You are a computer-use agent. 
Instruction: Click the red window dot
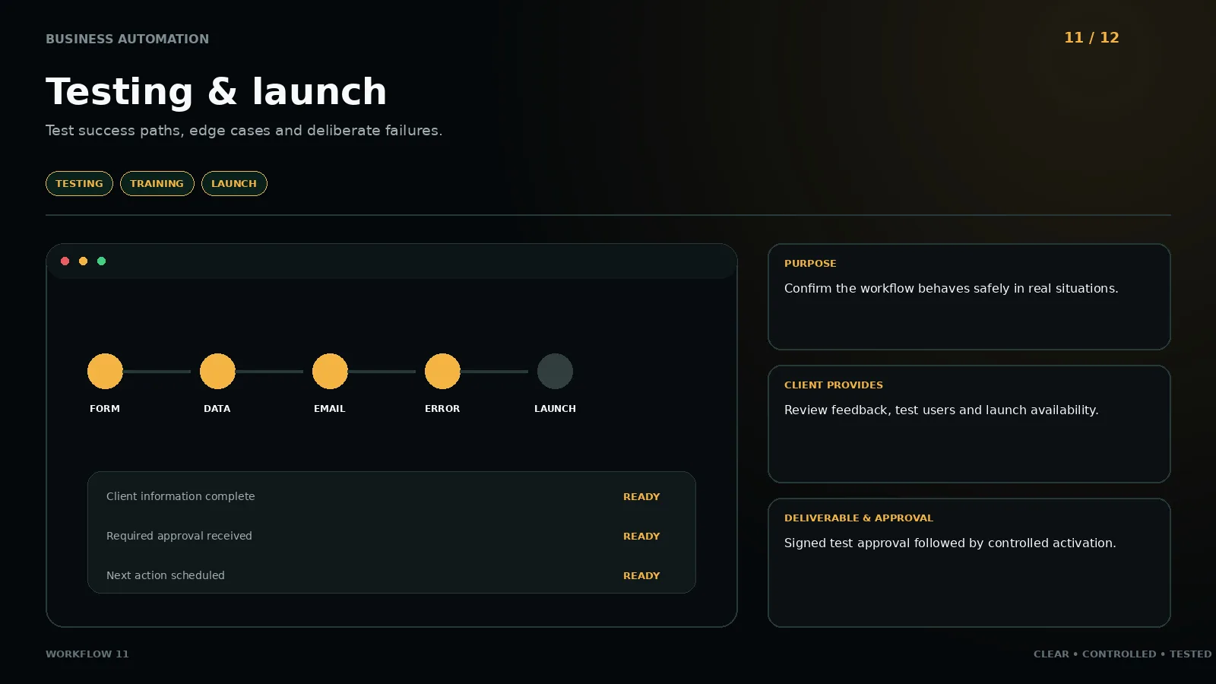65,261
